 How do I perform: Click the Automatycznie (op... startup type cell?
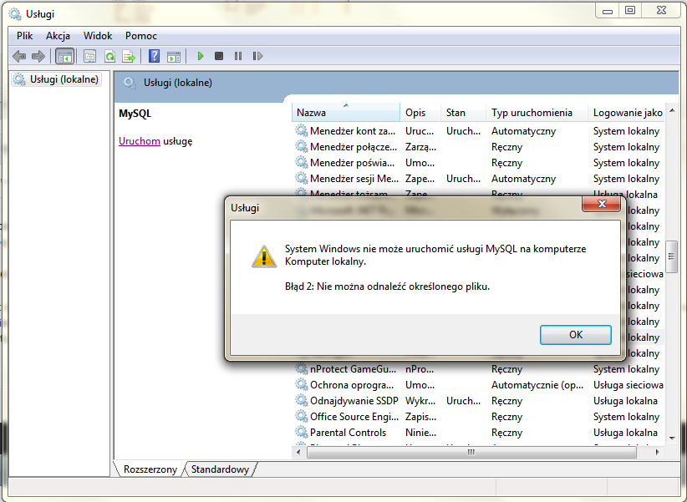[537, 384]
